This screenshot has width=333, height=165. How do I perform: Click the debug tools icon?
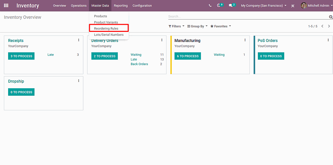(x=293, y=6)
